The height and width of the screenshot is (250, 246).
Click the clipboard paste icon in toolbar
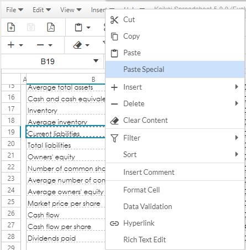[78, 28]
